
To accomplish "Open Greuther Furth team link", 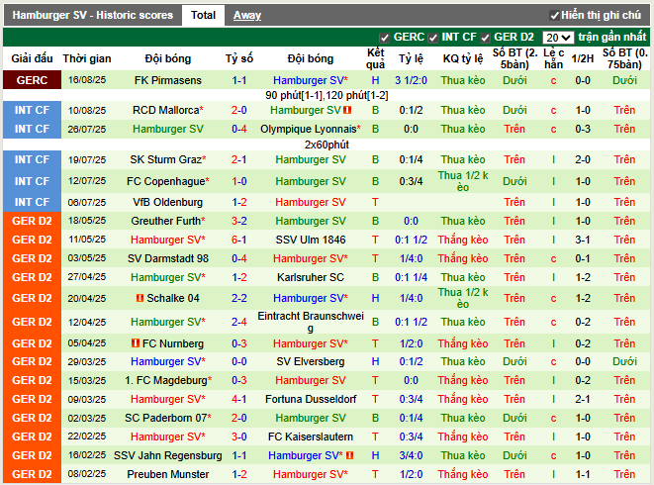I will [x=166, y=221].
